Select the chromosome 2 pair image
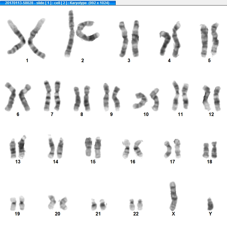Screen dimensions: 227x227 pyautogui.click(x=82, y=33)
